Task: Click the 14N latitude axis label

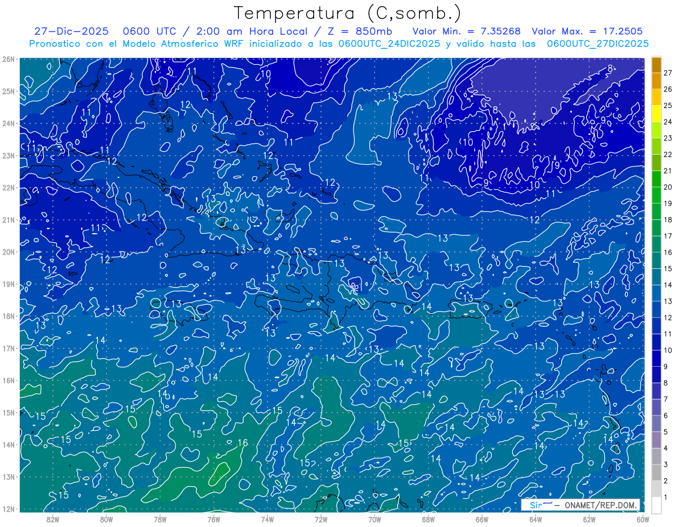Action: [x=9, y=445]
